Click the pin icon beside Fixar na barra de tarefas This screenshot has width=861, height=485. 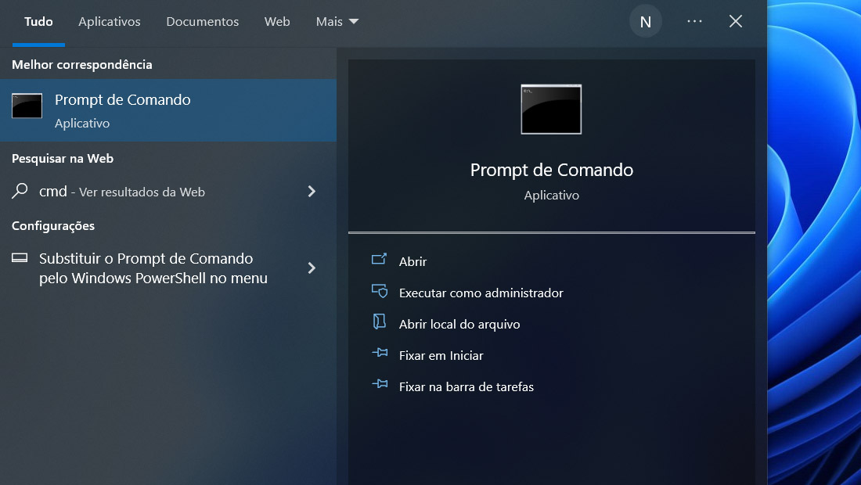click(x=380, y=384)
